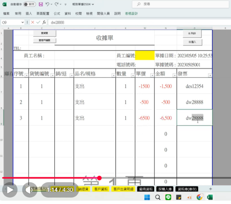231x204 pixels.
Task: Switch to the 資料庫(庫存) sheet tab
Action: tap(187, 189)
